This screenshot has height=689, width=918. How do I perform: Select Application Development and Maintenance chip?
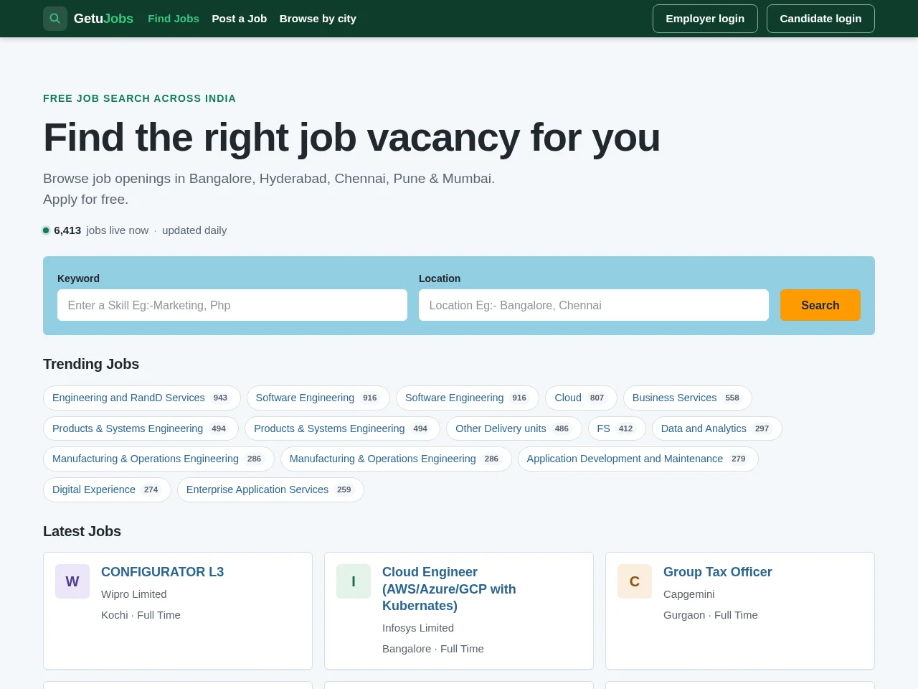638,459
